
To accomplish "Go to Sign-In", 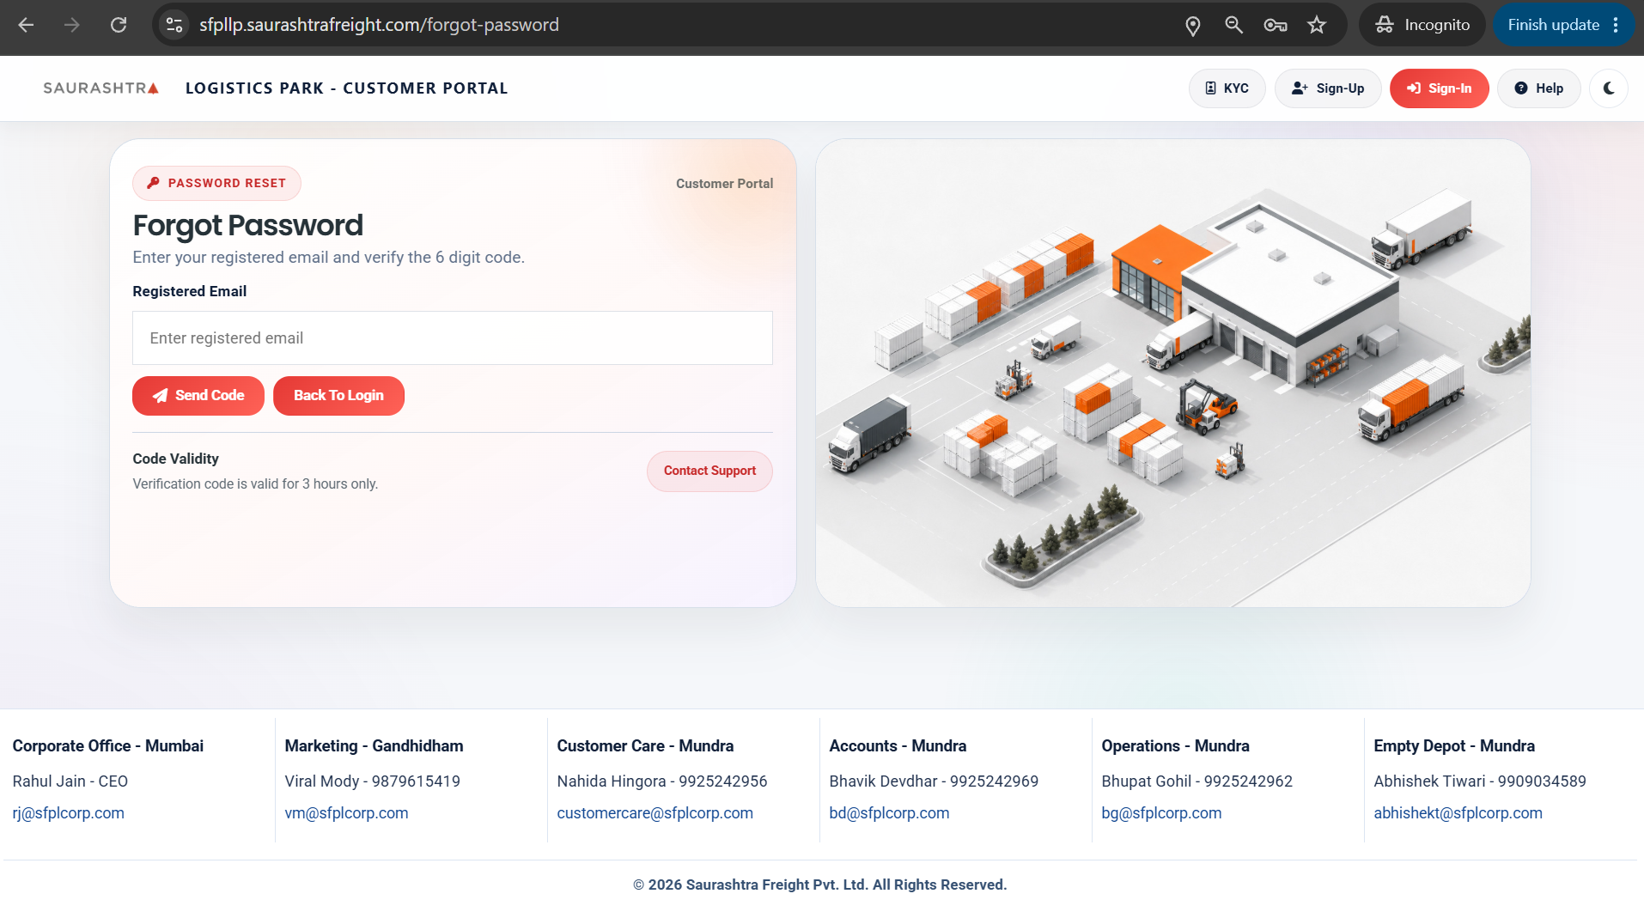I will 1439,88.
